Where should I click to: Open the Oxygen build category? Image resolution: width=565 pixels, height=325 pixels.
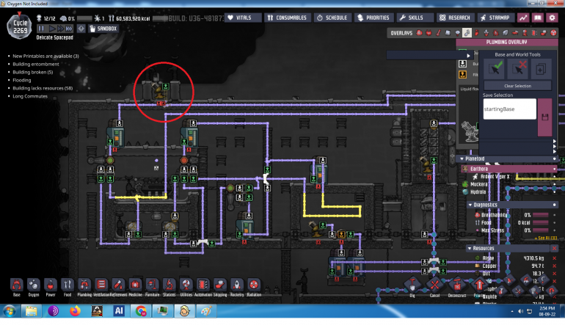(34, 285)
